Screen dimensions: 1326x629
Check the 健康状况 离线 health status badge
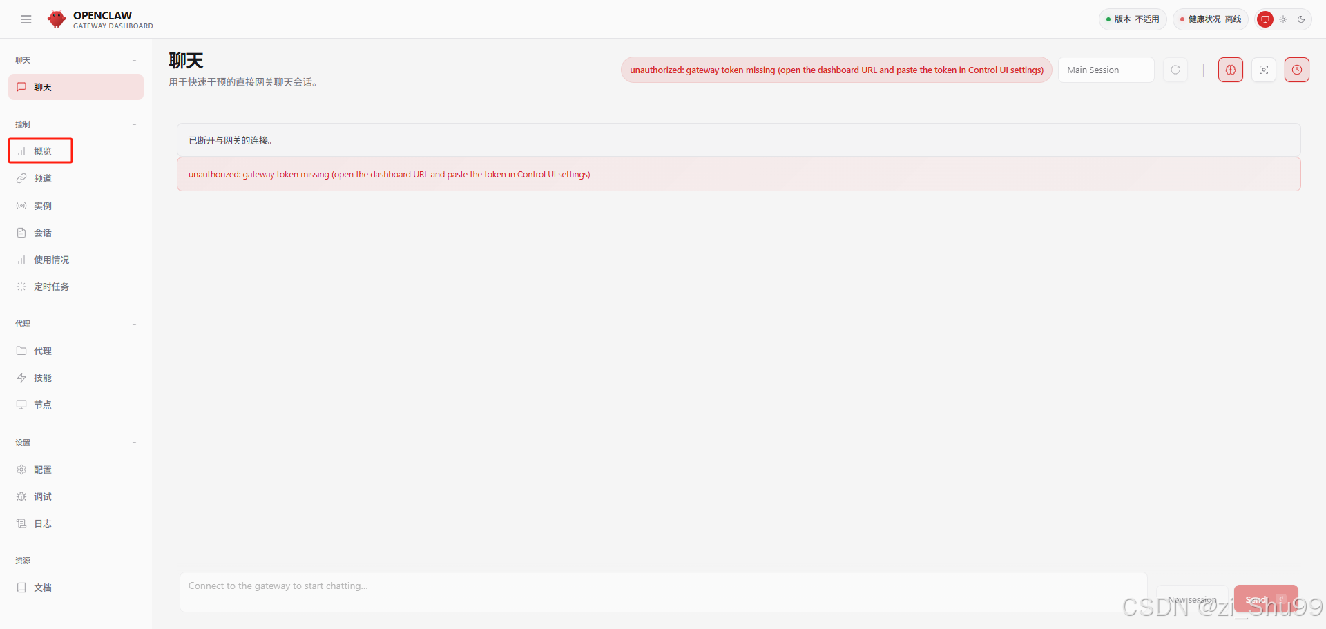click(x=1209, y=19)
